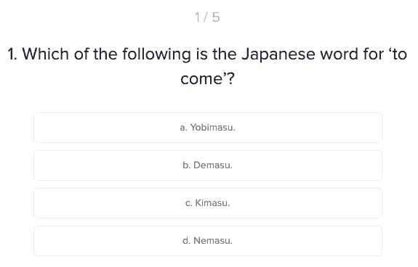
Task: Pick answer c. Kimasu
Action: pyautogui.click(x=208, y=203)
